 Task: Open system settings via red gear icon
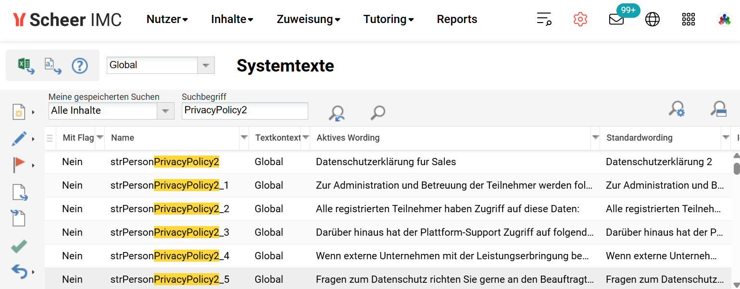pos(580,20)
